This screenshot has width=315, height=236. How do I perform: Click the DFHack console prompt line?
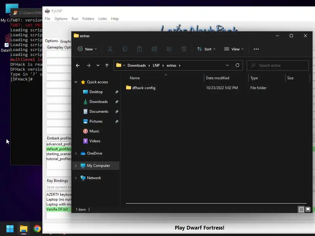22,79
